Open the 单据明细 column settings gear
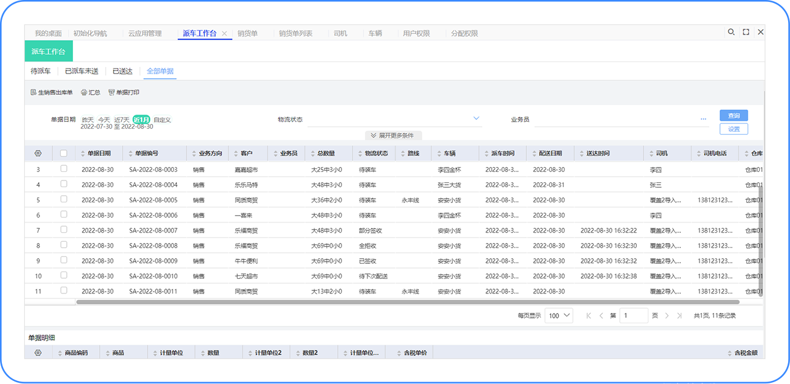This screenshot has width=790, height=384. 38,352
